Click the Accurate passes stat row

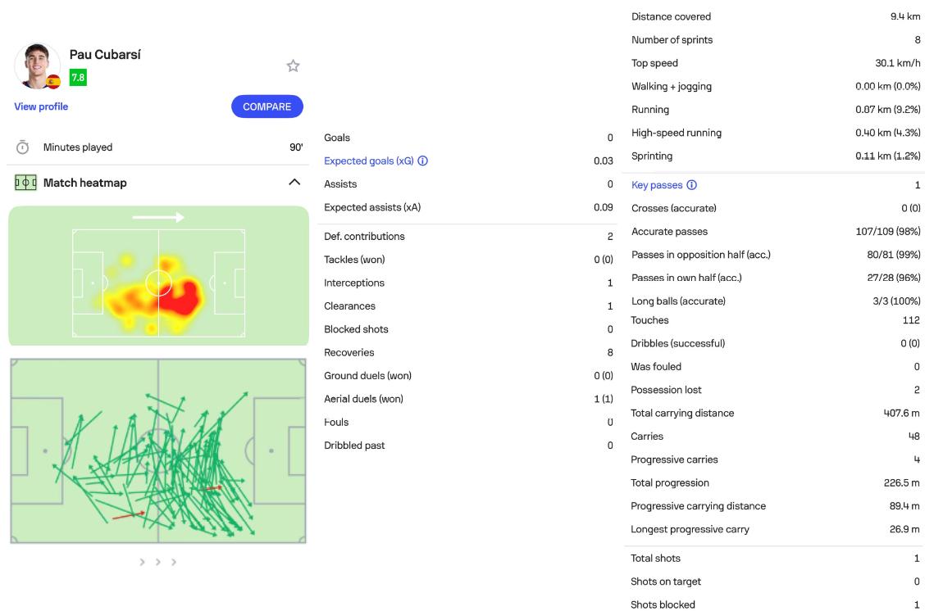[776, 232]
